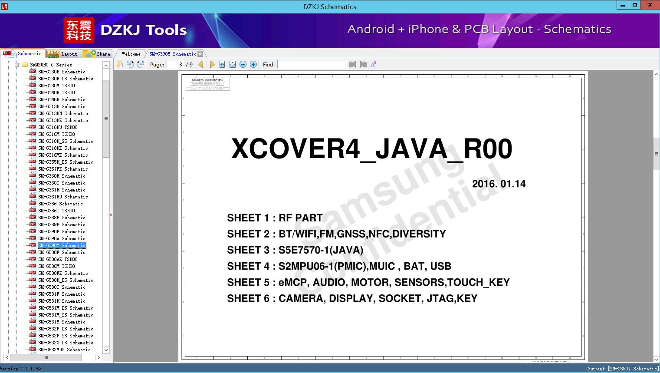This screenshot has width=660, height=373.
Task: Open SM-G389F Schematic
Action: [62, 224]
